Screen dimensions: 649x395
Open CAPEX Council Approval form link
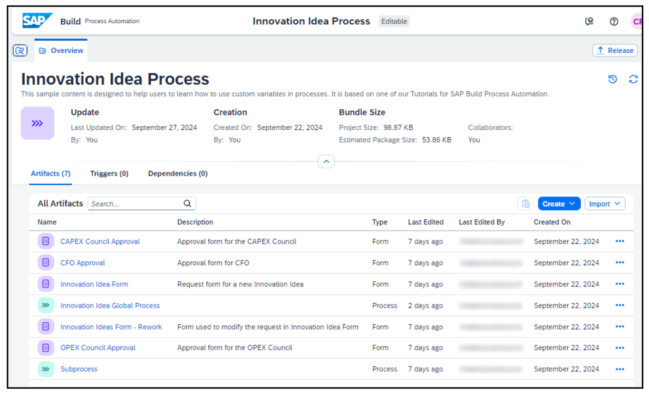tap(100, 241)
